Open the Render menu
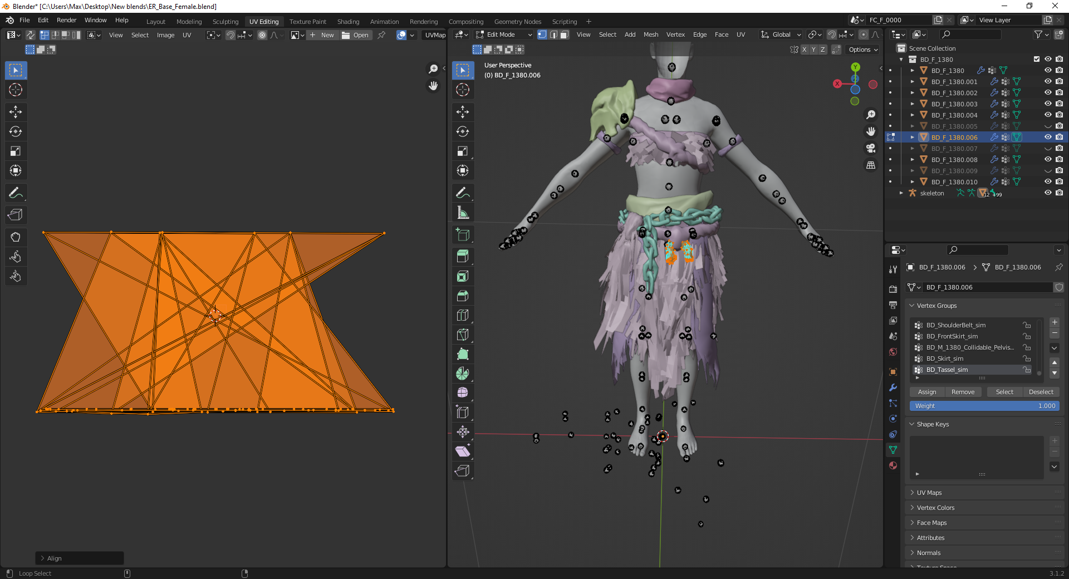Image resolution: width=1069 pixels, height=579 pixels. [x=66, y=20]
